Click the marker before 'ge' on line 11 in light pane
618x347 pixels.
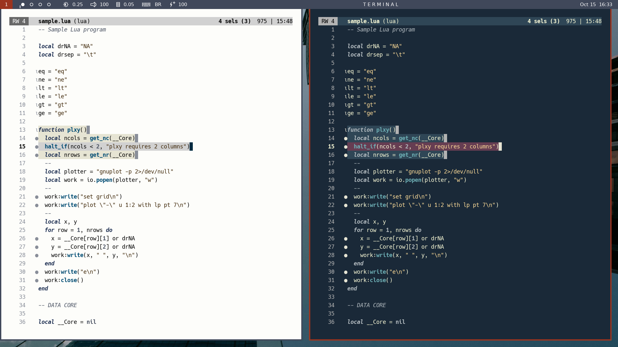point(37,113)
